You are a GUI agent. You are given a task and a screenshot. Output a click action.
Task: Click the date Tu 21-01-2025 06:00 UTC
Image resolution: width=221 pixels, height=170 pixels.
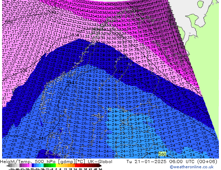(x=161, y=162)
